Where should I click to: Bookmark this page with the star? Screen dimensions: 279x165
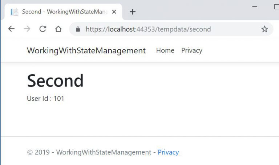pos(264,29)
